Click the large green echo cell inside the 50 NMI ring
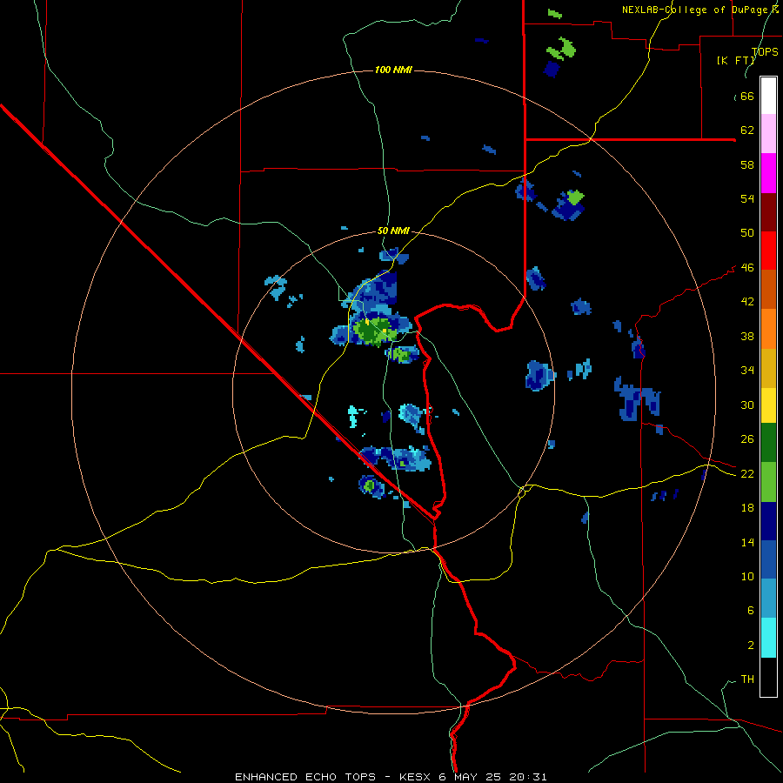The width and height of the screenshot is (783, 783). coord(372,331)
